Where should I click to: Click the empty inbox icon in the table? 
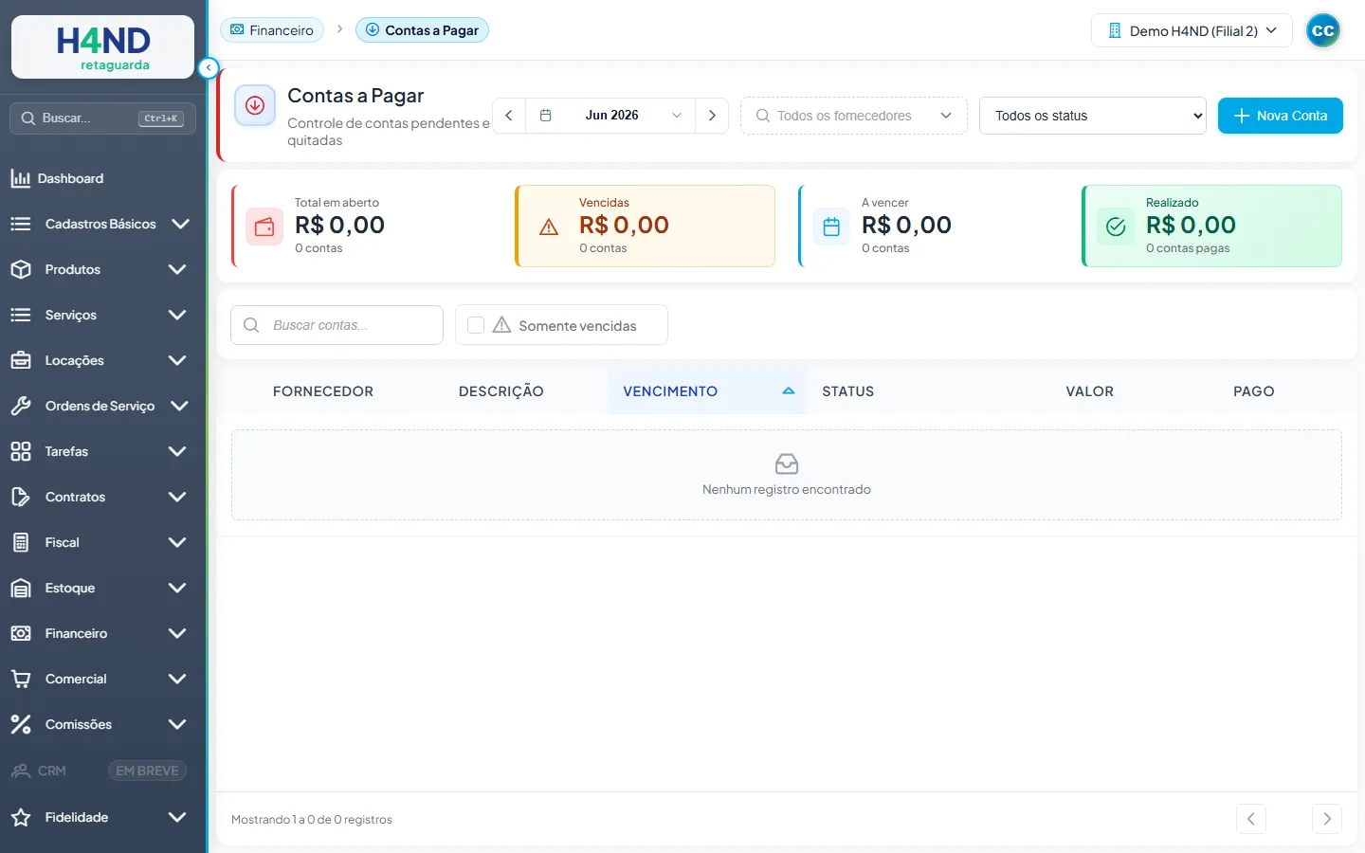787,463
